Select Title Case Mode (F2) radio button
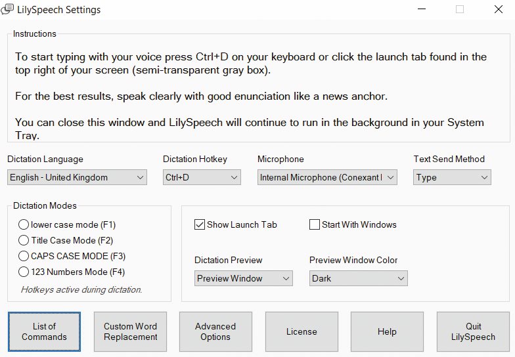The width and height of the screenshot is (515, 357). pyautogui.click(x=24, y=240)
